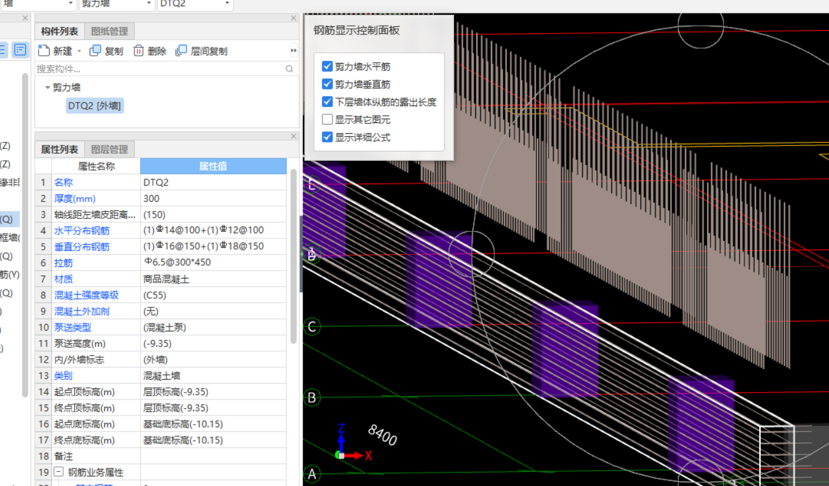This screenshot has height=486, width=829.
Task: Select DTQ2 [外墙] in component list
Action: (x=95, y=106)
